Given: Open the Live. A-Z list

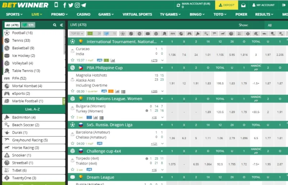Looking at the screenshot, I should (x=32, y=109).
